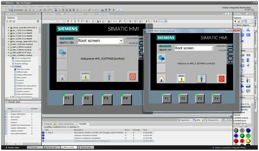
Task: Click the globe language icon in Runtime window
Action: (161, 58)
